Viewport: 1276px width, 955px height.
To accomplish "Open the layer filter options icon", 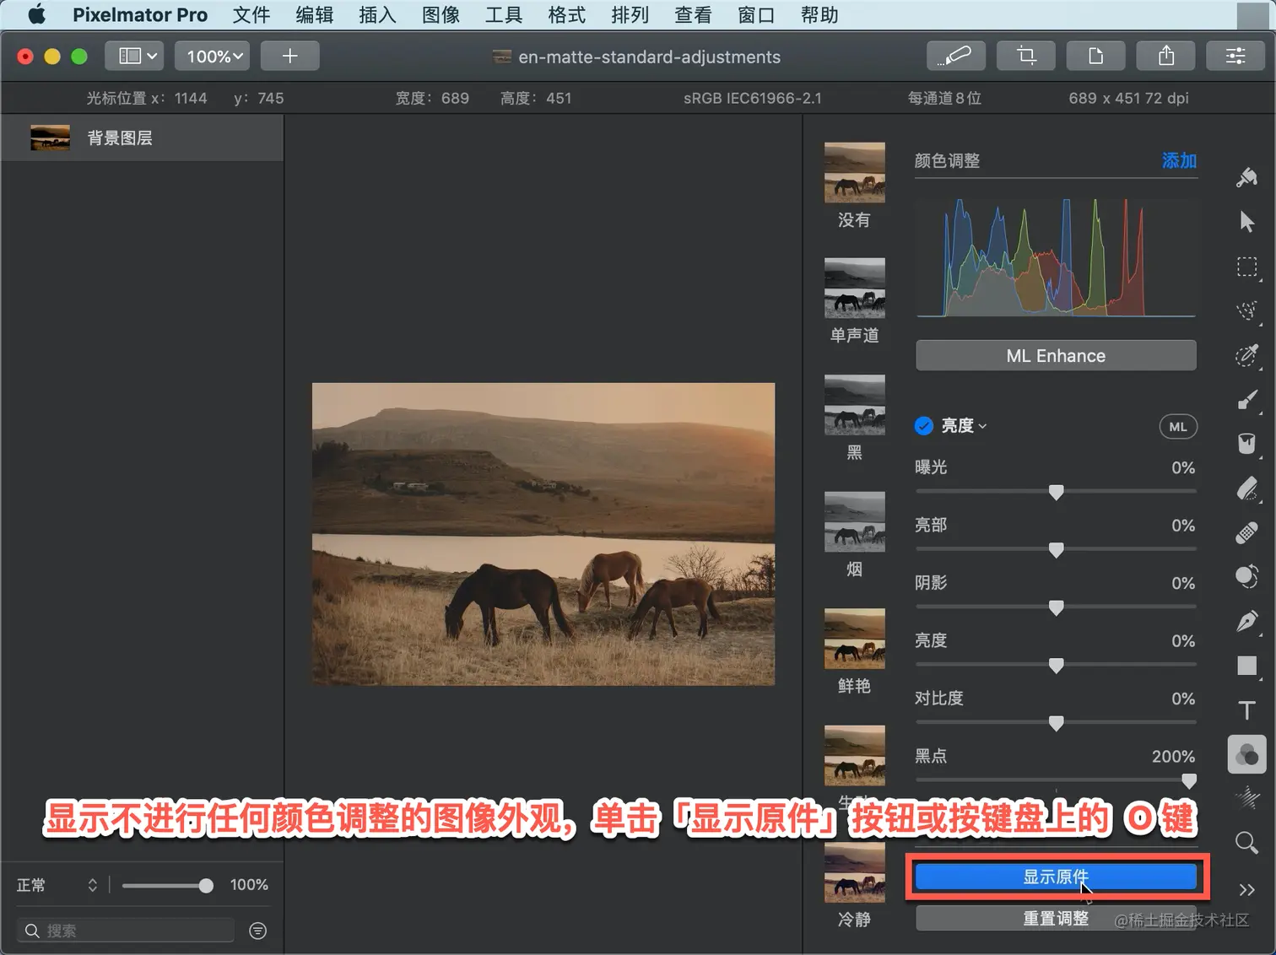I will [x=258, y=931].
